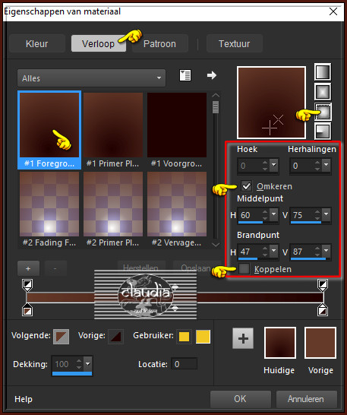Click the right arrow options icon

[x=212, y=75]
